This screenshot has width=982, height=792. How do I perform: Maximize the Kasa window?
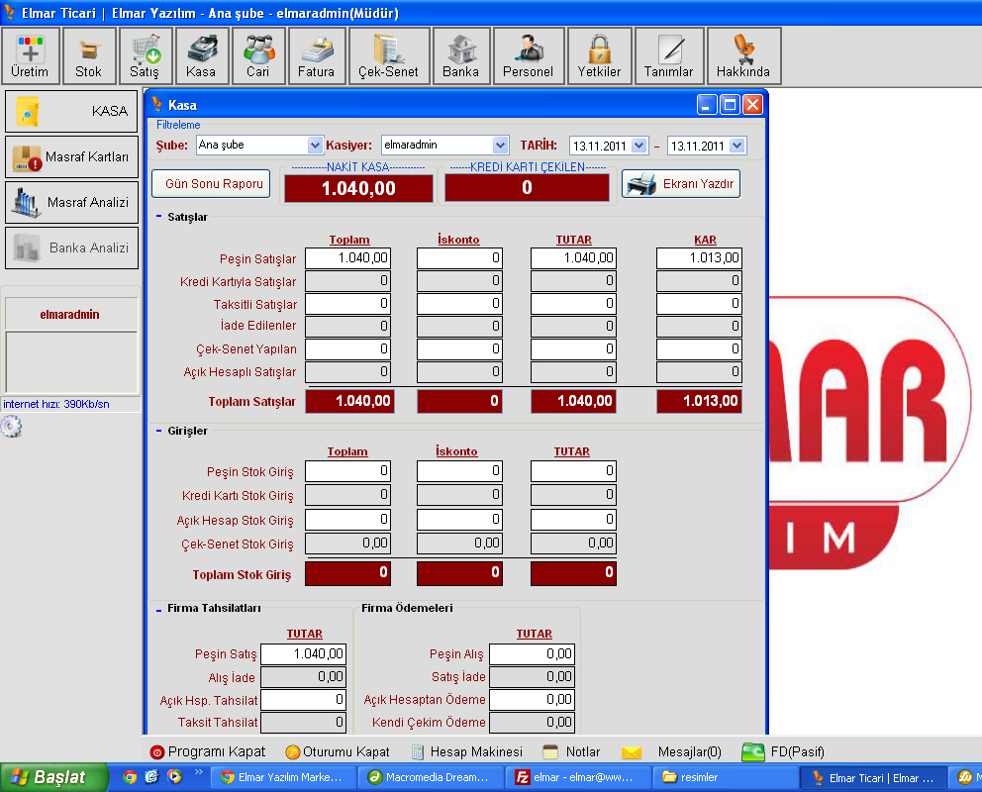point(730,105)
